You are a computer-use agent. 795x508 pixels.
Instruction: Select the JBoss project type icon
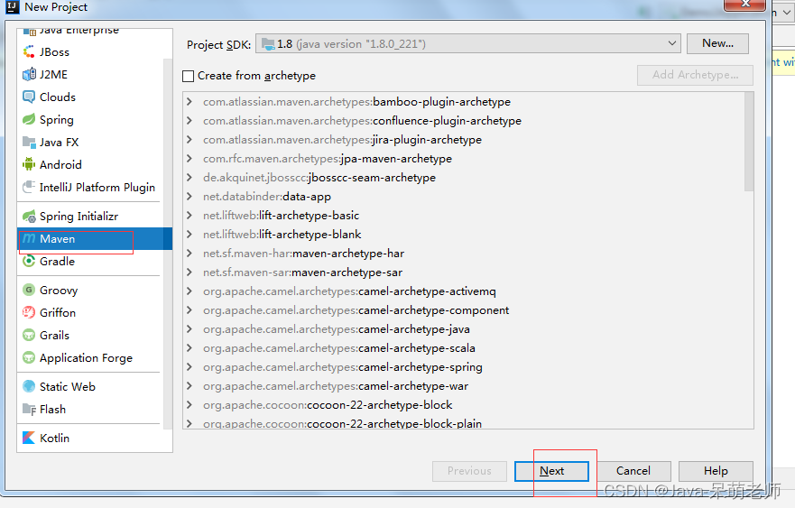[x=29, y=51]
